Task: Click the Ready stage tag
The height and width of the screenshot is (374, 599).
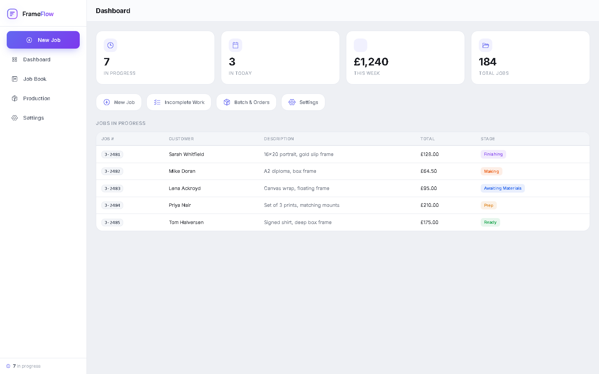Action: 490,222
